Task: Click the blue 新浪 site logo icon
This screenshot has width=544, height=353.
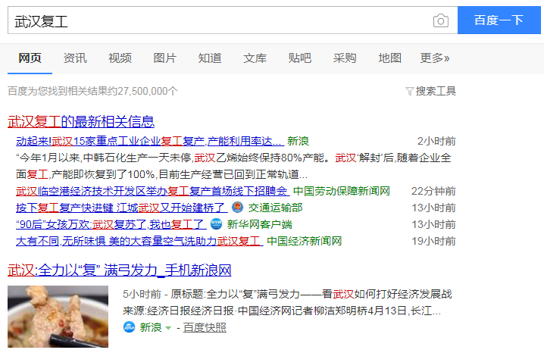Action: pos(129,327)
